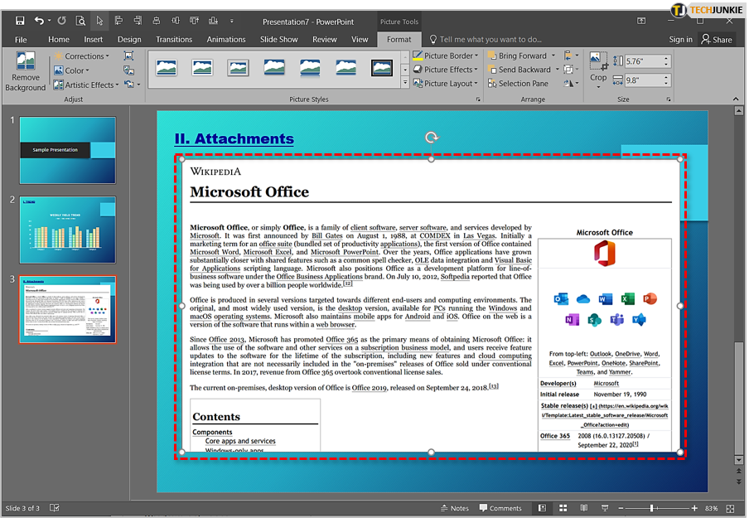749x518 pixels.
Task: Click the rotation handle above the picture
Action: point(432,138)
